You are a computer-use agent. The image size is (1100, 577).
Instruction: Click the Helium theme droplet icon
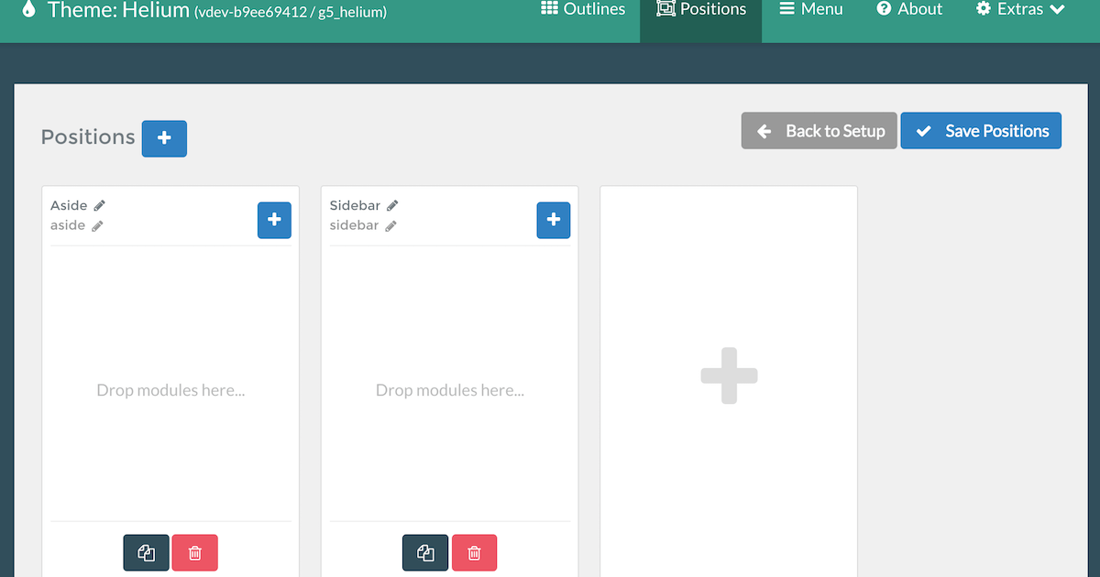29,10
